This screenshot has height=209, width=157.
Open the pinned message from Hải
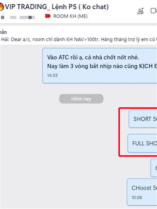click(78, 39)
